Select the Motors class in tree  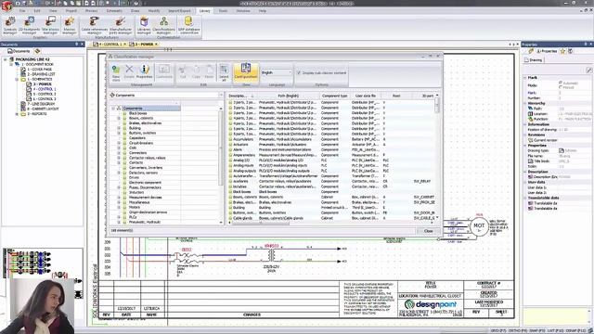pos(134,207)
